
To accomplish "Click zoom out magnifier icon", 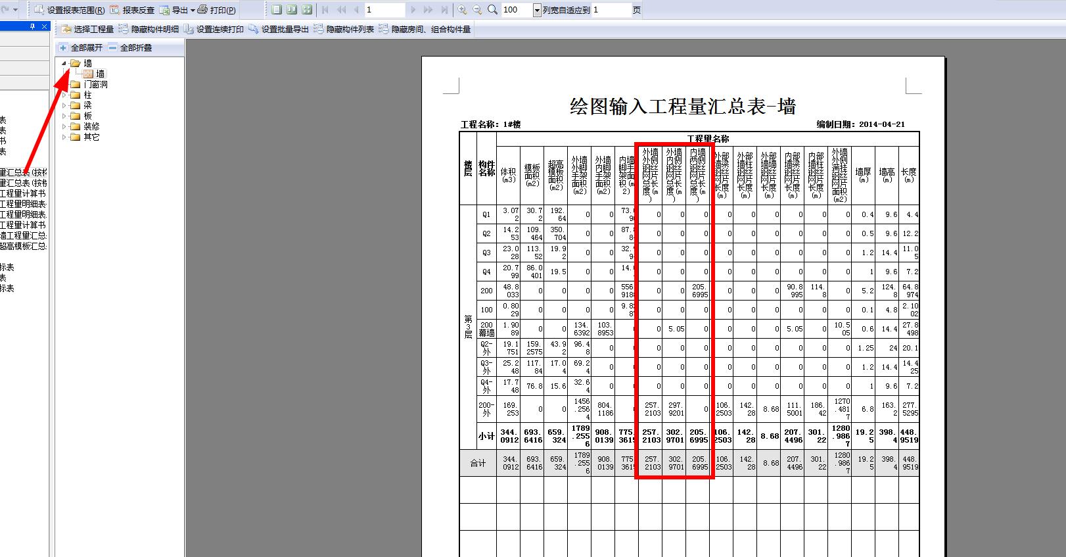I will pos(477,10).
